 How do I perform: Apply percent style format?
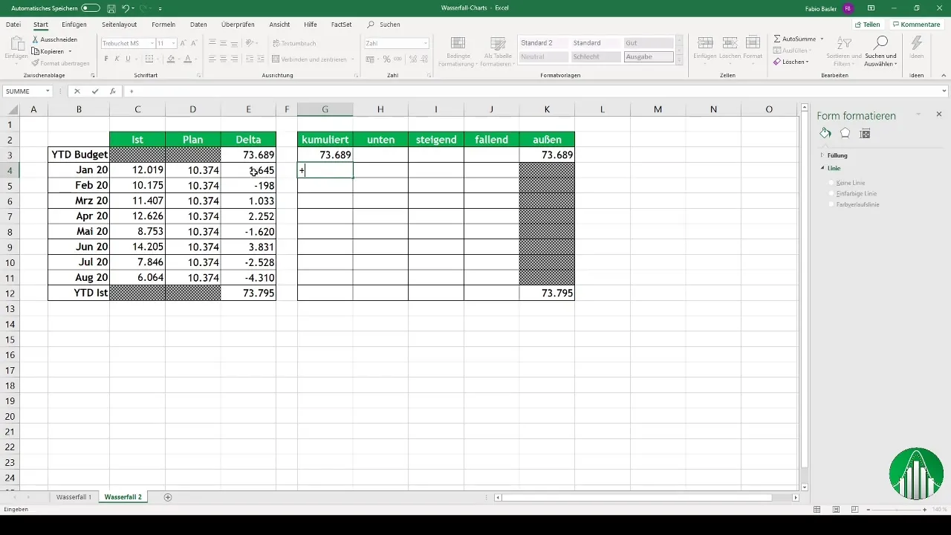point(386,59)
